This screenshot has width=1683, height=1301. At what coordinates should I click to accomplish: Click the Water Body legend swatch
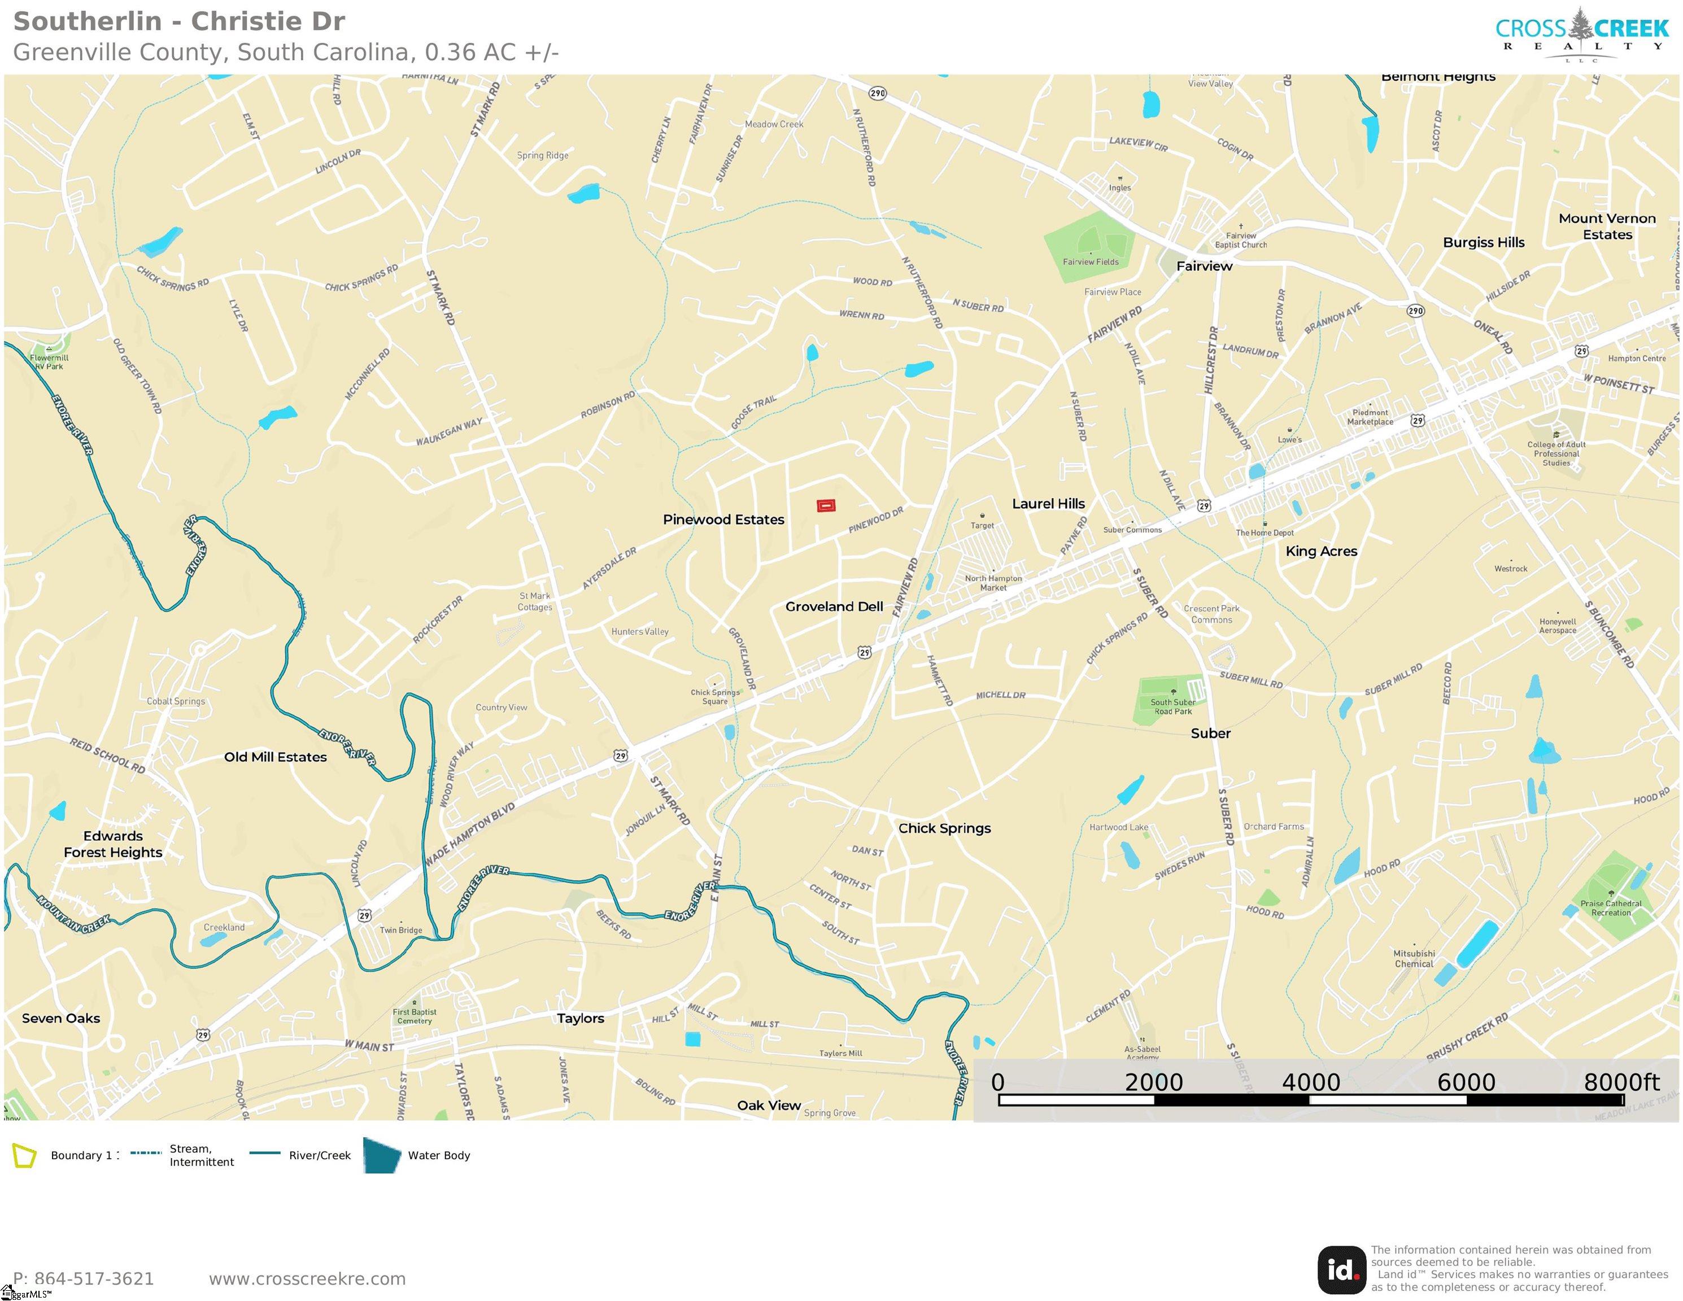[x=382, y=1155]
